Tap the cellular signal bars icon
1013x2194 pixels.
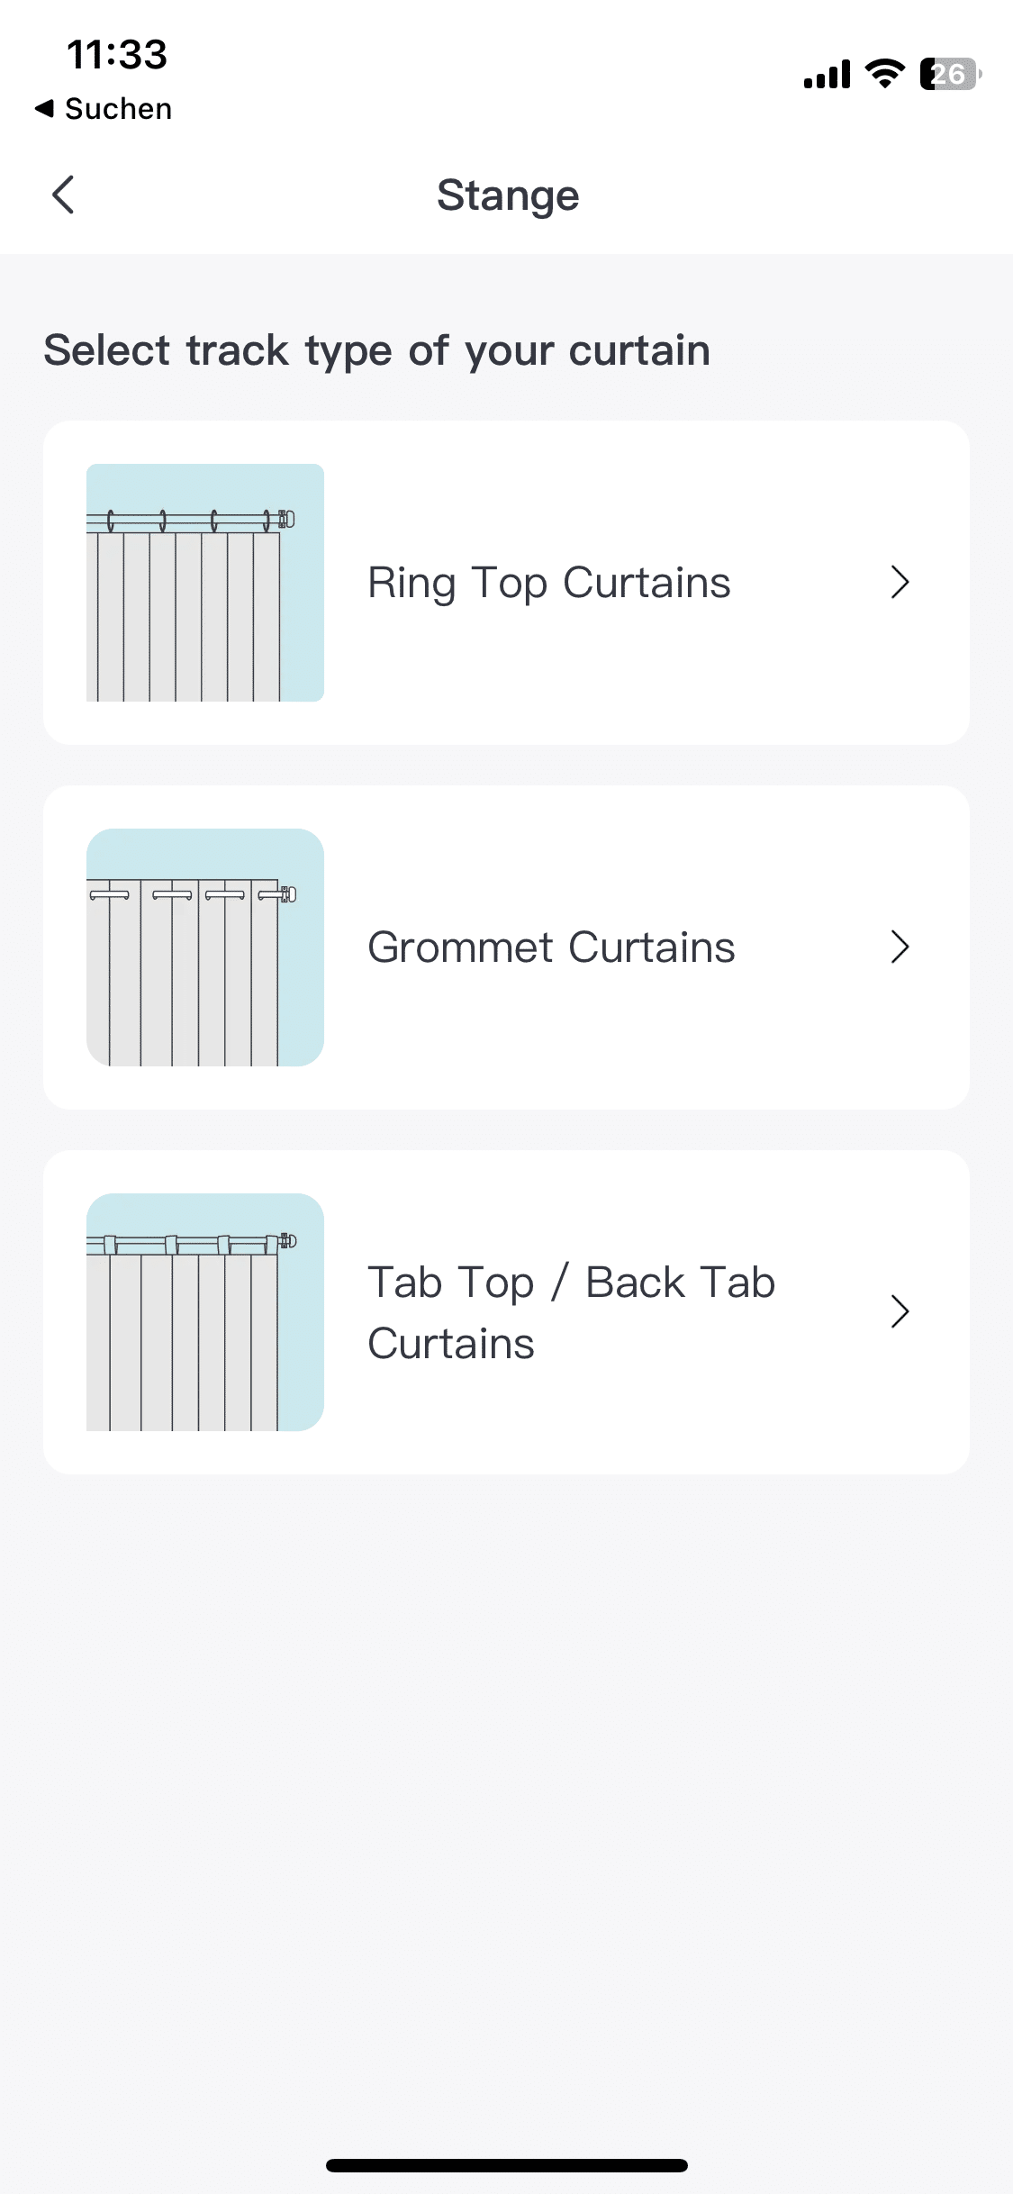(827, 75)
